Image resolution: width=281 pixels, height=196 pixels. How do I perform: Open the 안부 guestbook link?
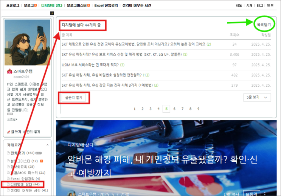coord(270,6)
